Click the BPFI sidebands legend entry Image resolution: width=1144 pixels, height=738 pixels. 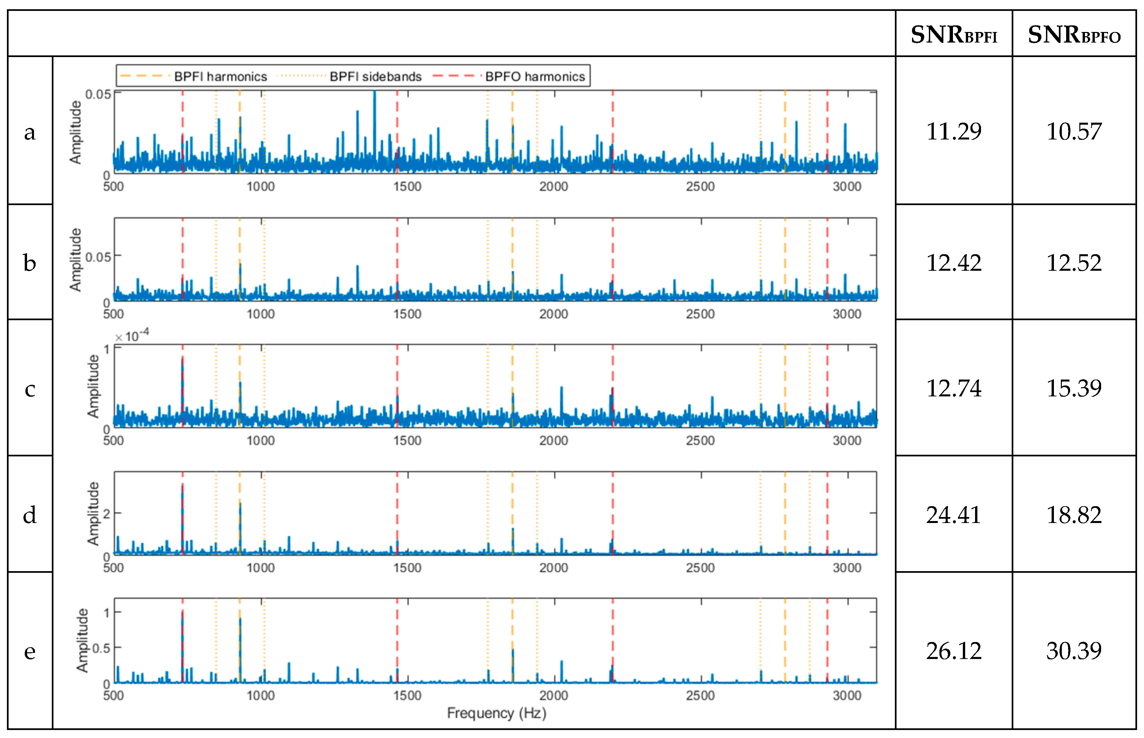click(x=376, y=77)
